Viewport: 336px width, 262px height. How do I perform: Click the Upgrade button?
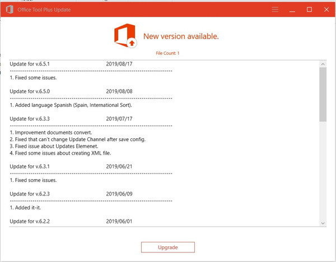click(x=168, y=247)
